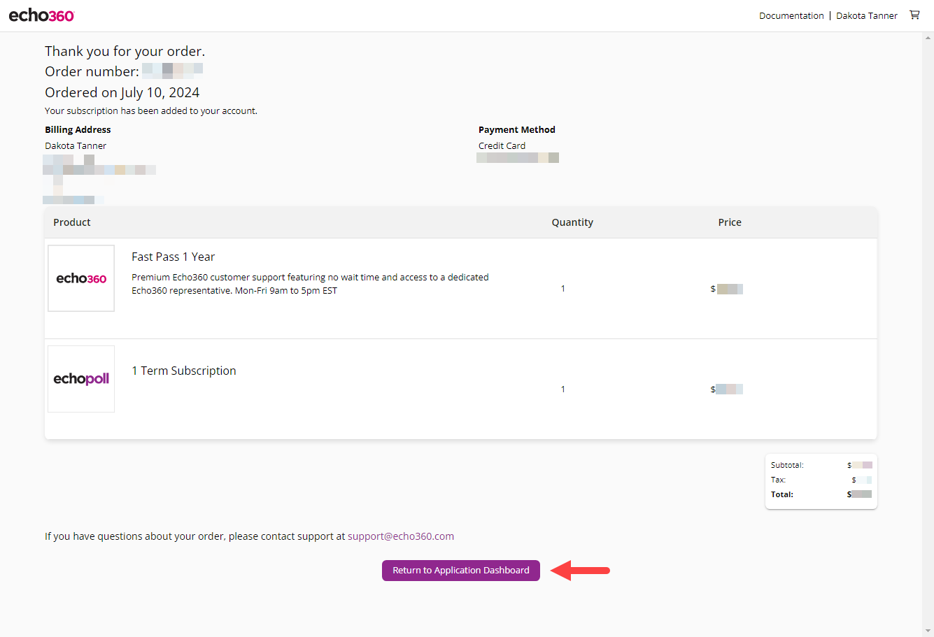Click the Term Subscription quantity value 1
Screen dimensions: 934x637
pos(562,389)
